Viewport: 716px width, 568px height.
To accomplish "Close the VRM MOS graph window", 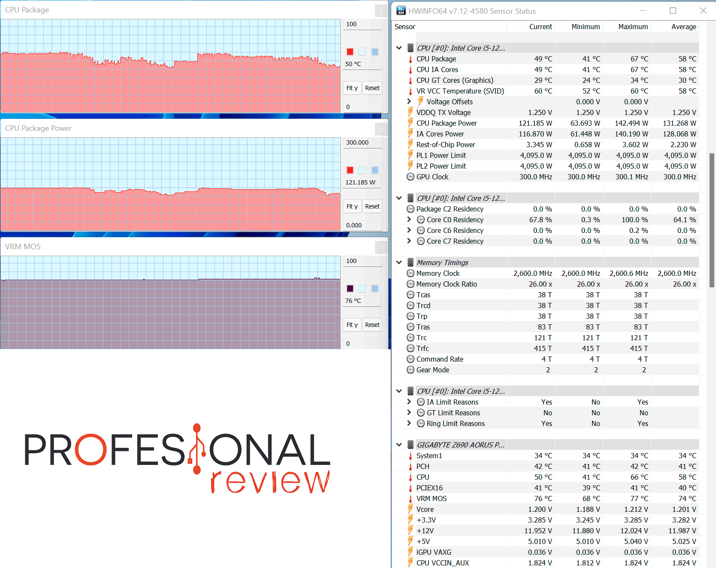I will (x=381, y=247).
